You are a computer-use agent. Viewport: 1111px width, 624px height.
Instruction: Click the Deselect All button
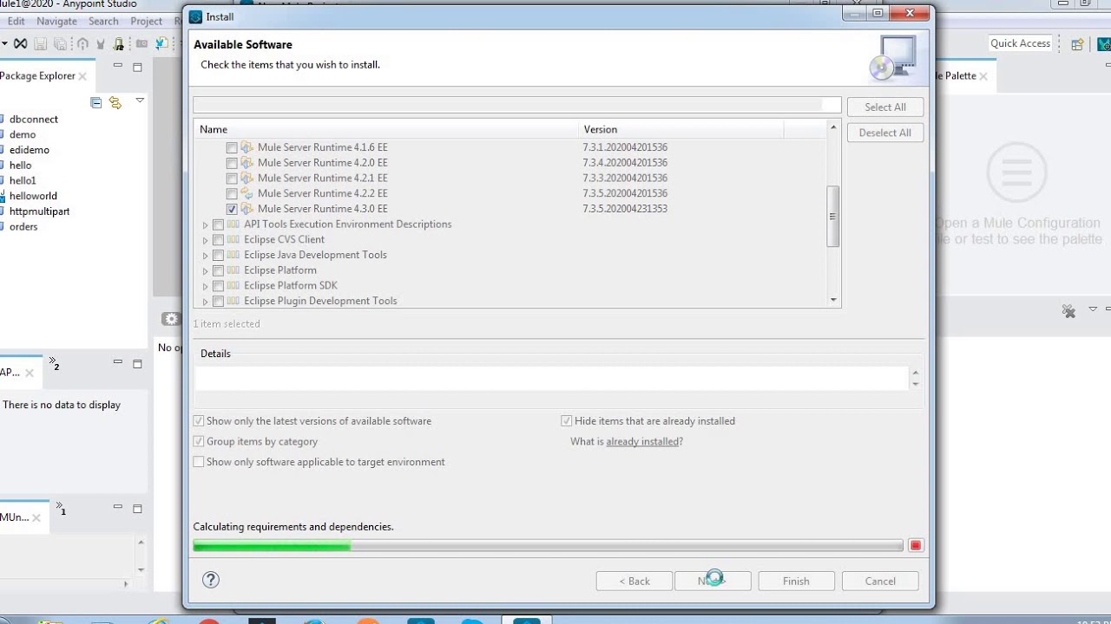(x=885, y=133)
